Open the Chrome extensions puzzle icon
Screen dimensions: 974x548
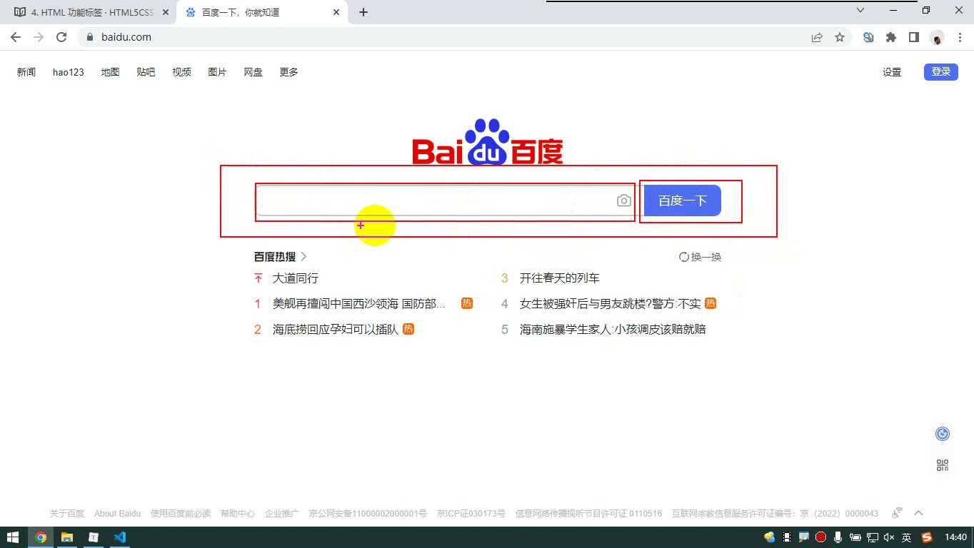(891, 37)
